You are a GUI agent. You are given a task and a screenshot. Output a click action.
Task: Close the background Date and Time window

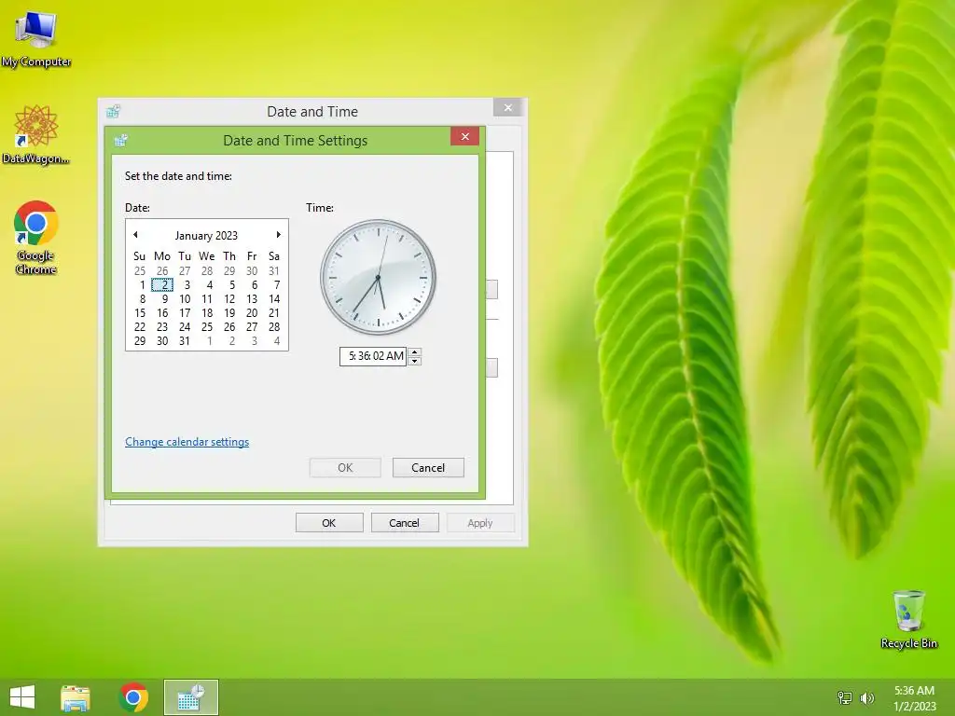(x=508, y=108)
